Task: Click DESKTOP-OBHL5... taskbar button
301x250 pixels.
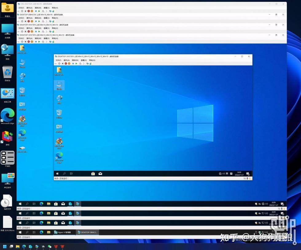Action: coord(87,232)
